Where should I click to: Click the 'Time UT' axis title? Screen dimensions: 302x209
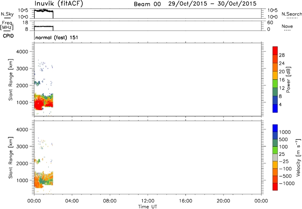pos(148,207)
